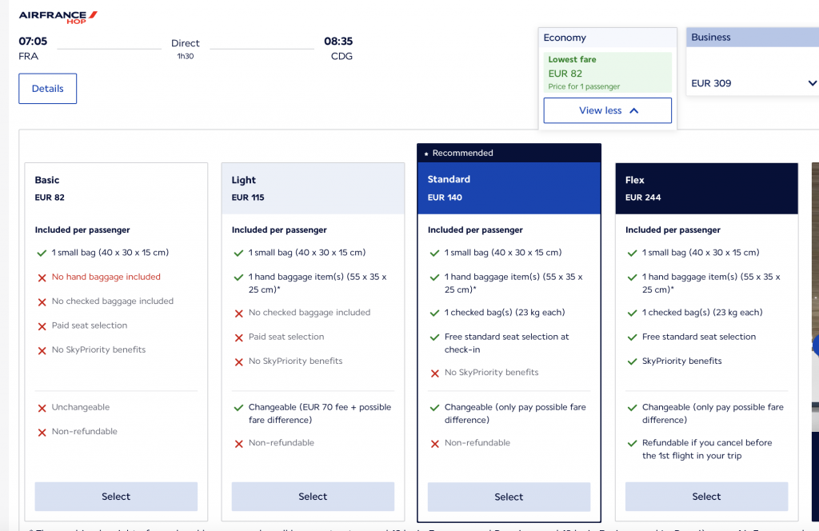Click arrival time 08:35
Screen dimensions: 819x531
338,42
